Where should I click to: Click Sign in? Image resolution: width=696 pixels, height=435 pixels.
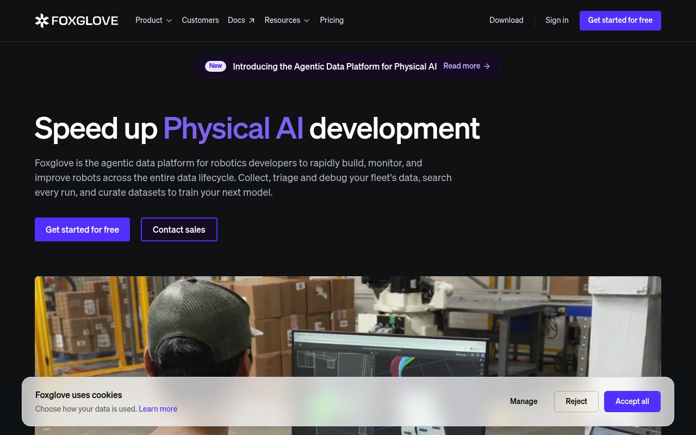coord(557,20)
